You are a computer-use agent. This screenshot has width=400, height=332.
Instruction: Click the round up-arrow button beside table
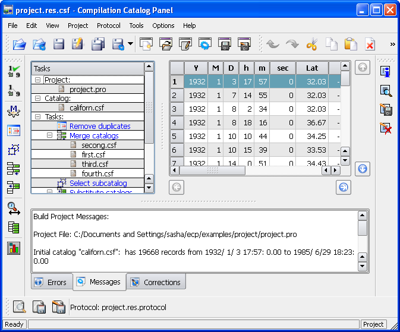[363, 67]
